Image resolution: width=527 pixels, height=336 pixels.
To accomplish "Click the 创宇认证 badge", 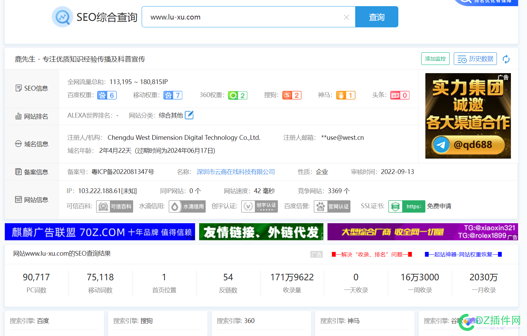I will tap(259, 206).
